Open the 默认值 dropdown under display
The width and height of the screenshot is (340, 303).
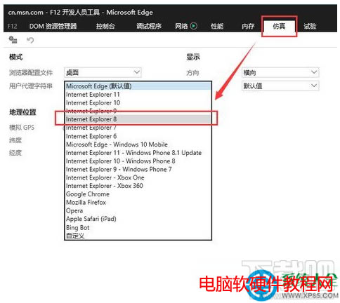[x=280, y=86]
